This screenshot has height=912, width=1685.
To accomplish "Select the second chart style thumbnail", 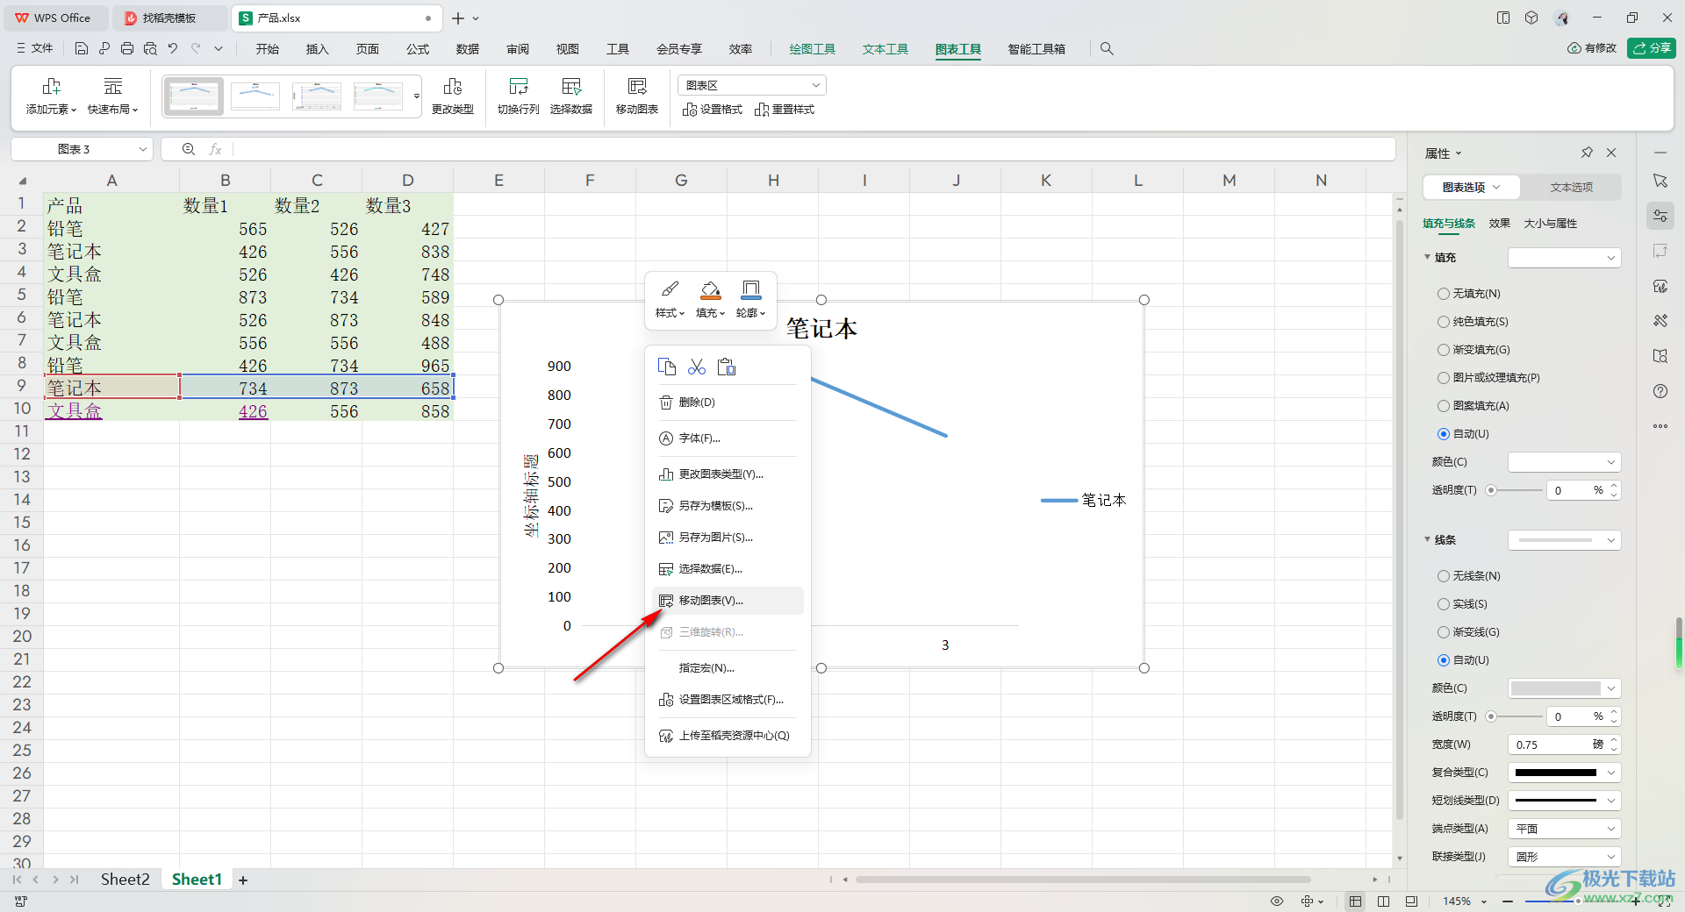I will click(x=255, y=96).
